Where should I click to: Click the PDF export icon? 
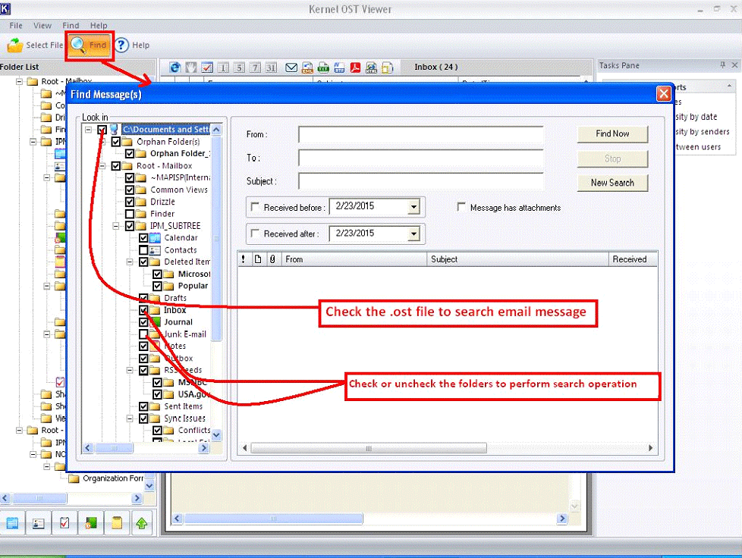(355, 67)
